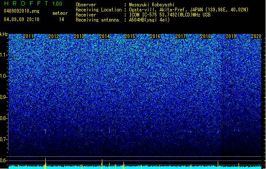
Task: Select antenna value A504HB(yagi 4el)
Action: click(149, 20)
